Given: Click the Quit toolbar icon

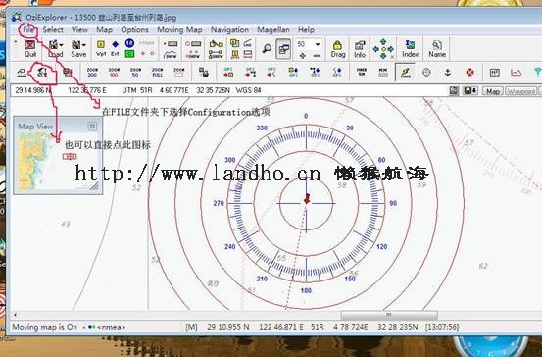Looking at the screenshot, I should pyautogui.click(x=30, y=49).
